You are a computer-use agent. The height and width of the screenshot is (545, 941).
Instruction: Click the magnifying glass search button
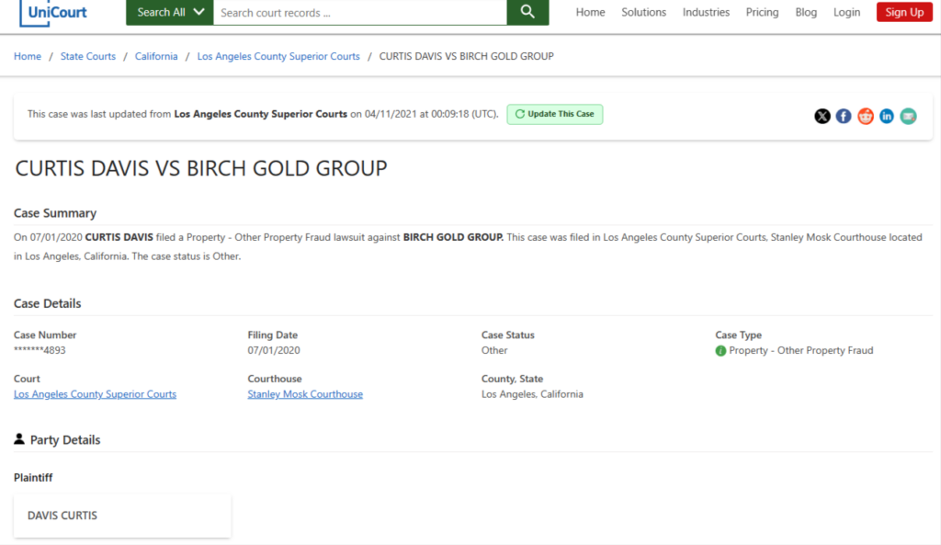click(527, 12)
